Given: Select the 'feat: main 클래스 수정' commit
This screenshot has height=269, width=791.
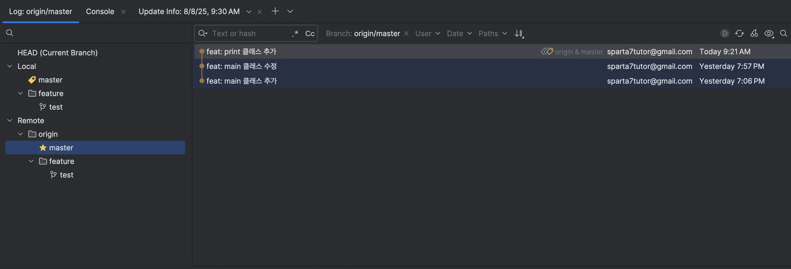Looking at the screenshot, I should [x=242, y=66].
